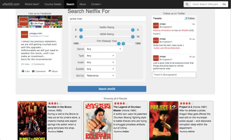Open the Genre dropdown
The width and height of the screenshot is (231, 140).
coord(104,49)
